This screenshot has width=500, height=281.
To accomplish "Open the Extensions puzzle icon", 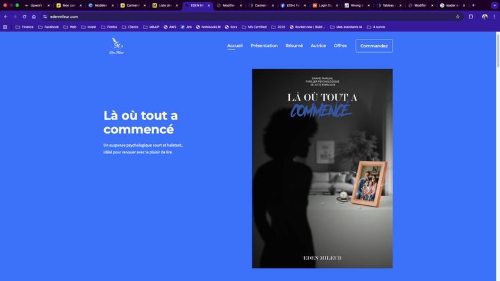I will click(471, 16).
